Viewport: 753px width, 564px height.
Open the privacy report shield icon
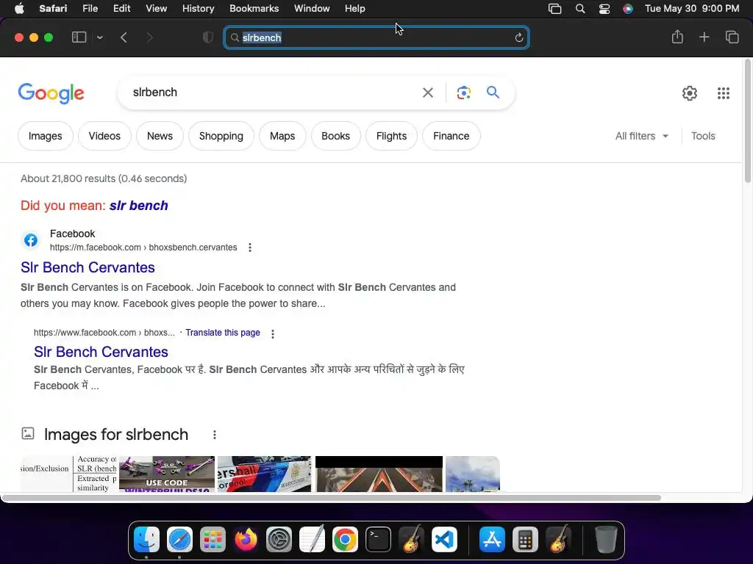pos(208,37)
